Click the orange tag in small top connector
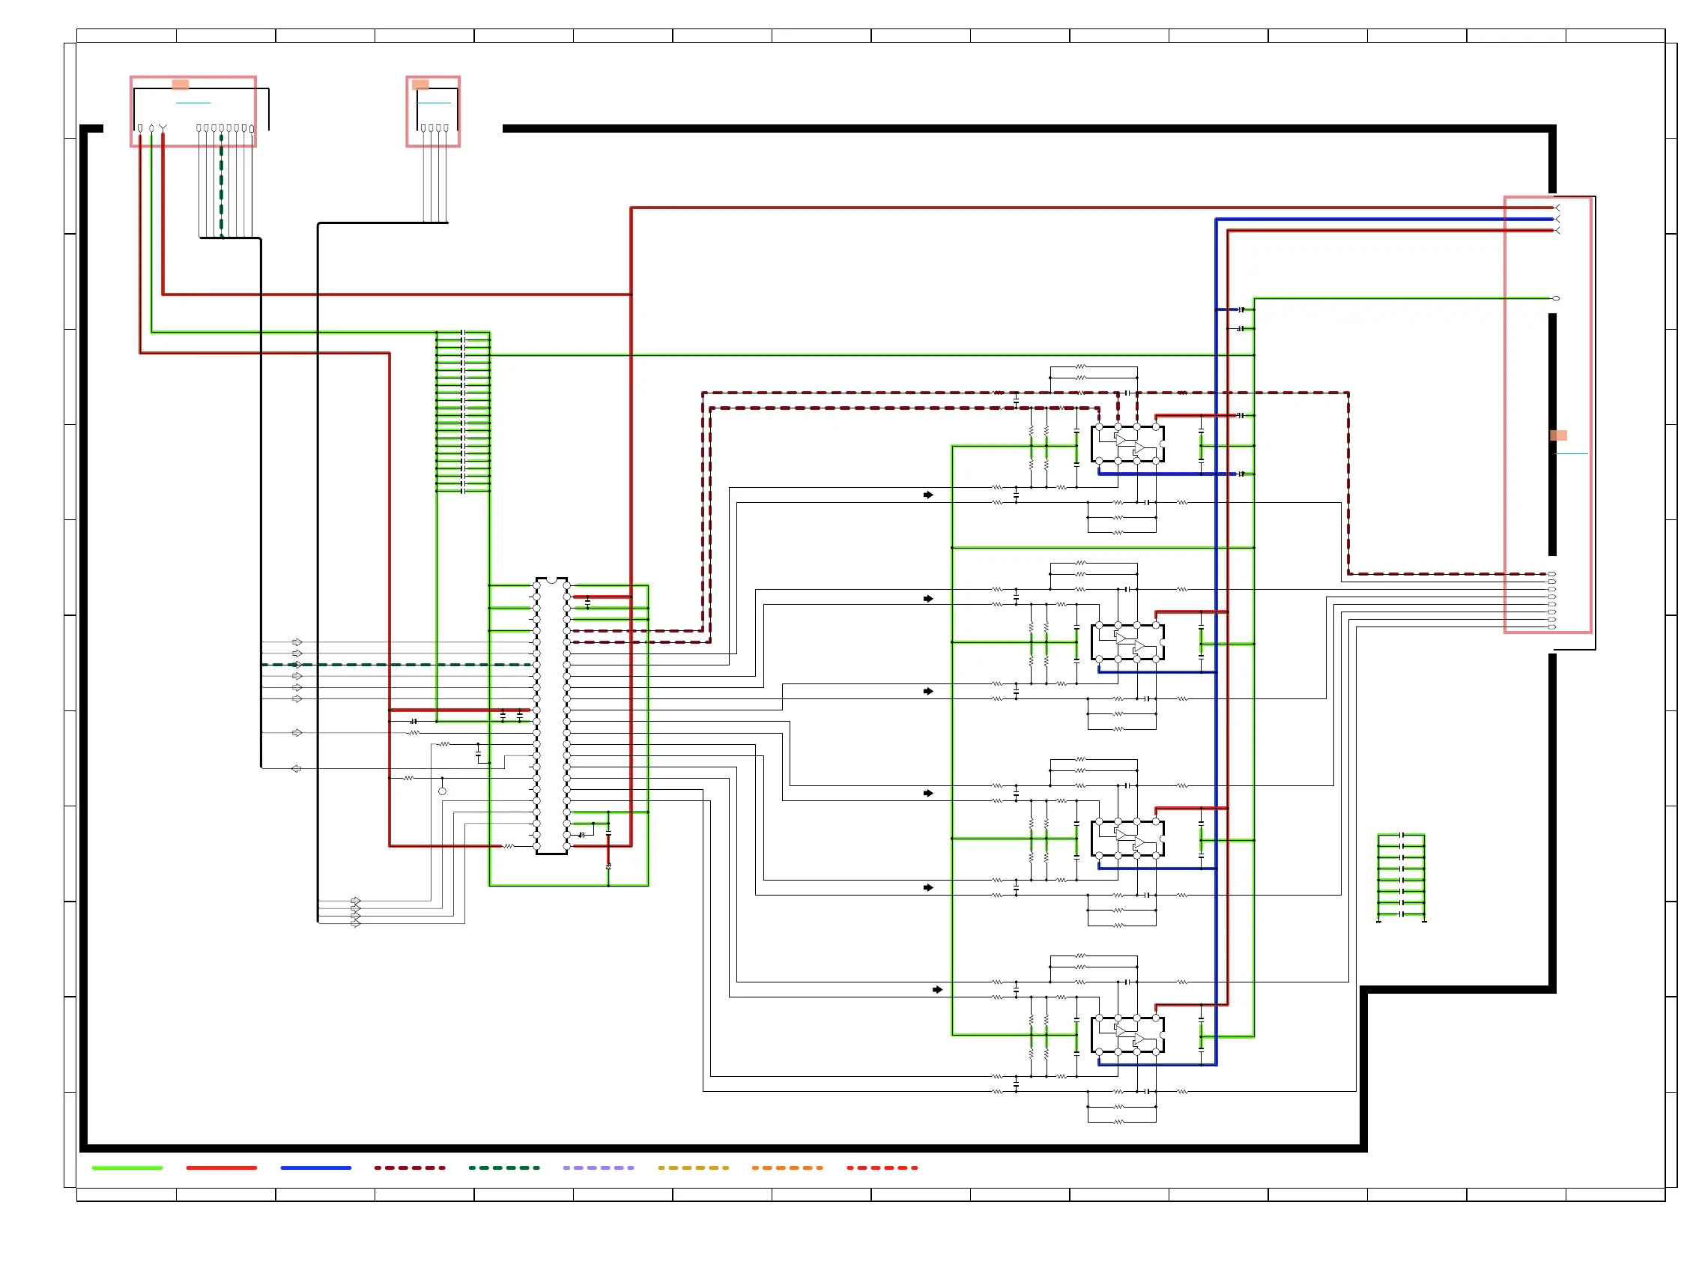The image size is (1699, 1262). [x=421, y=85]
